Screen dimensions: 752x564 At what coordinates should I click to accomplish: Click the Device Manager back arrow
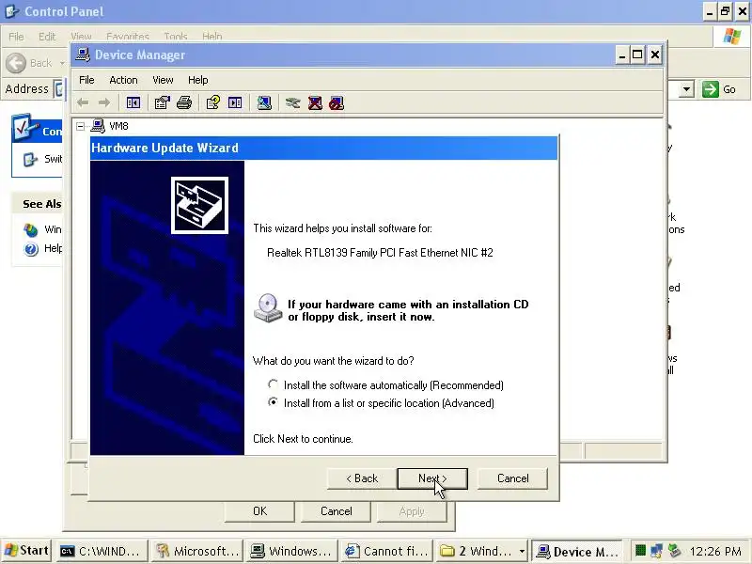pos(83,102)
